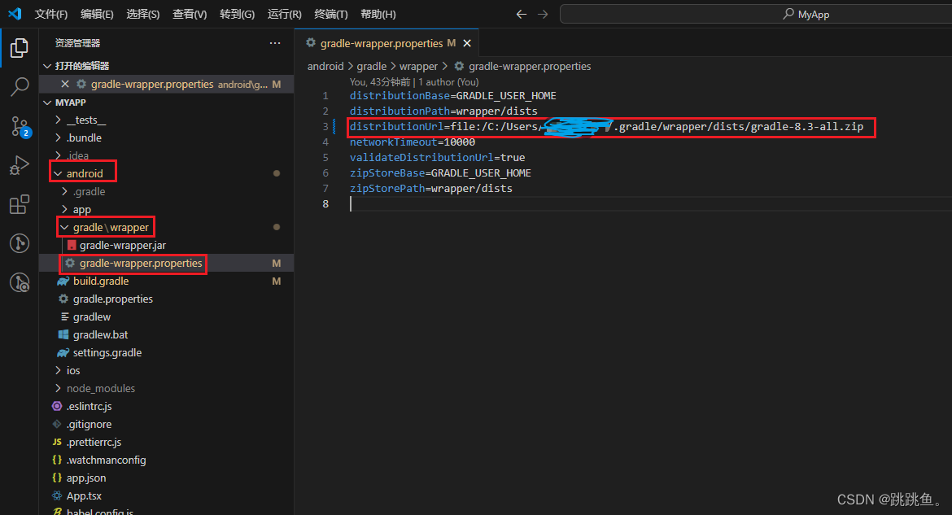Select the Explorer icon in the activity bar
The image size is (952, 515).
pos(19,47)
